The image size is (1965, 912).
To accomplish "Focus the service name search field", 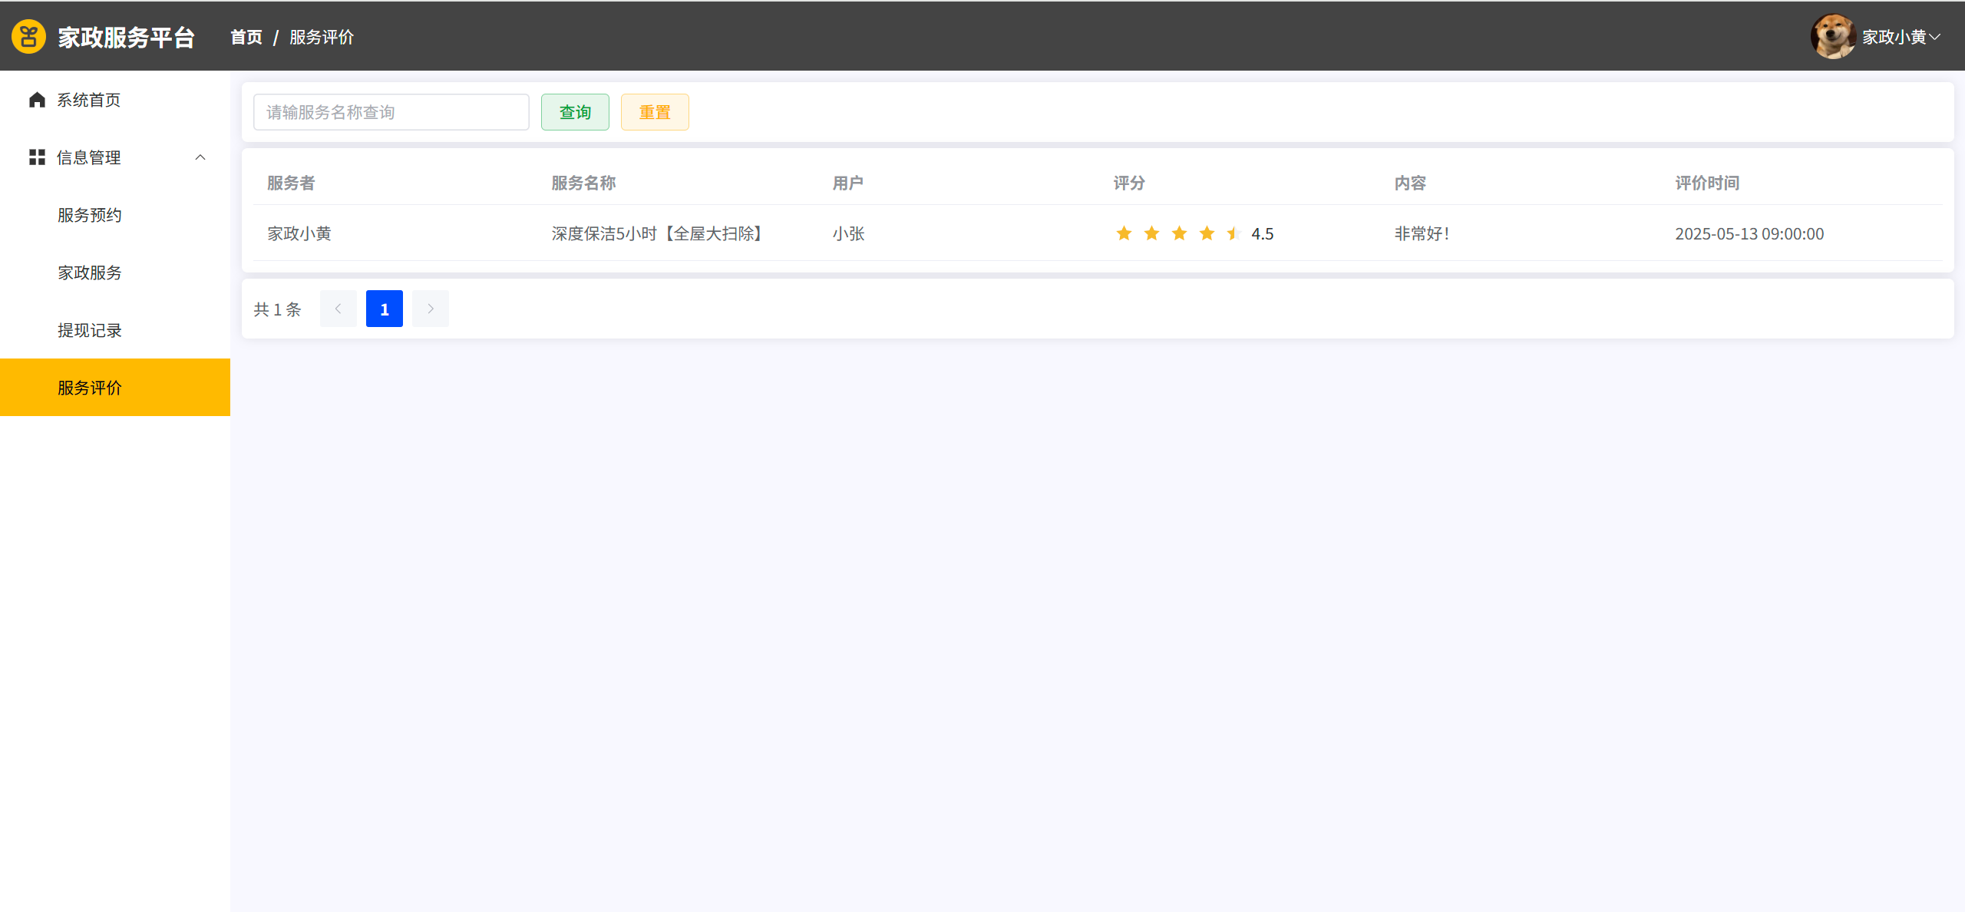I will tap(391, 112).
